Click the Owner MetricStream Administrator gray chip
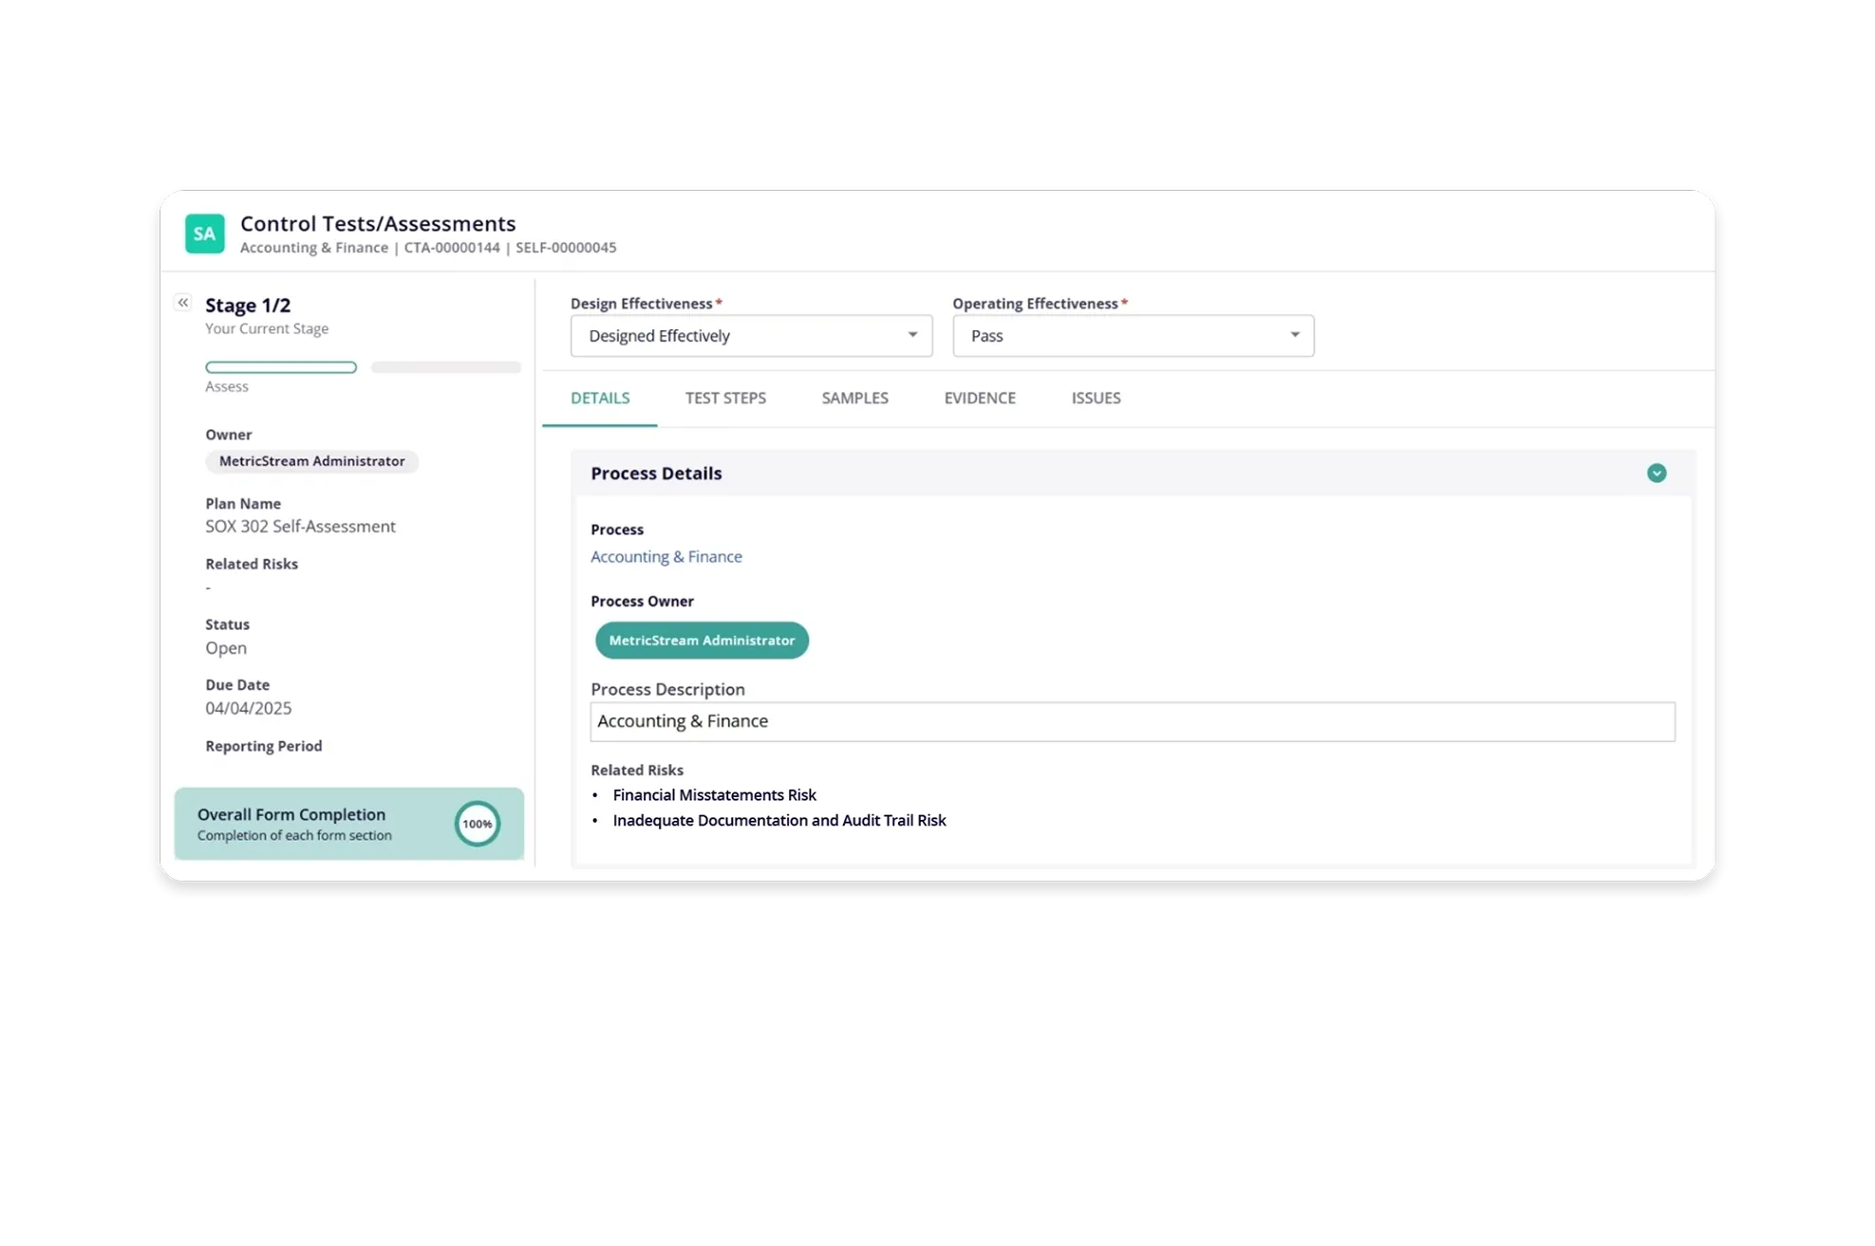1875x1246 pixels. click(x=311, y=461)
